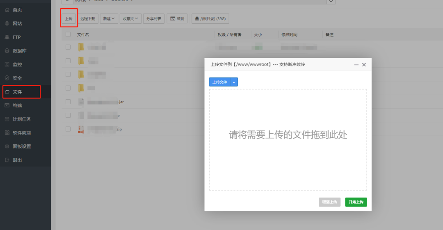Click the 终端 terminal icon in sidebar

(x=7, y=105)
